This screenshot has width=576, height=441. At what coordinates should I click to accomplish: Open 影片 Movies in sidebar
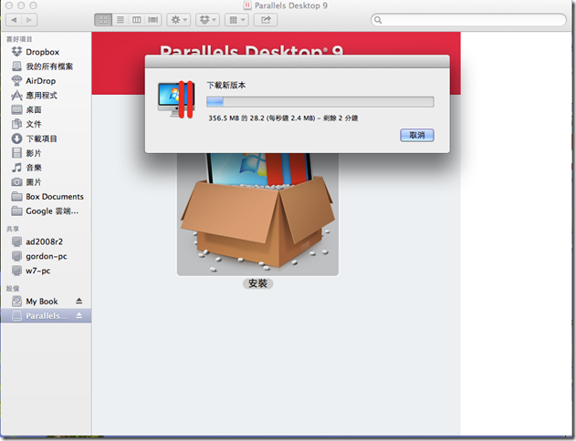(x=46, y=153)
